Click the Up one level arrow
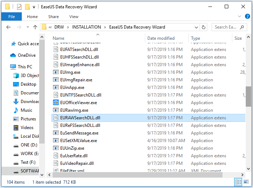The height and width of the screenshot is (188, 253). (35, 27)
